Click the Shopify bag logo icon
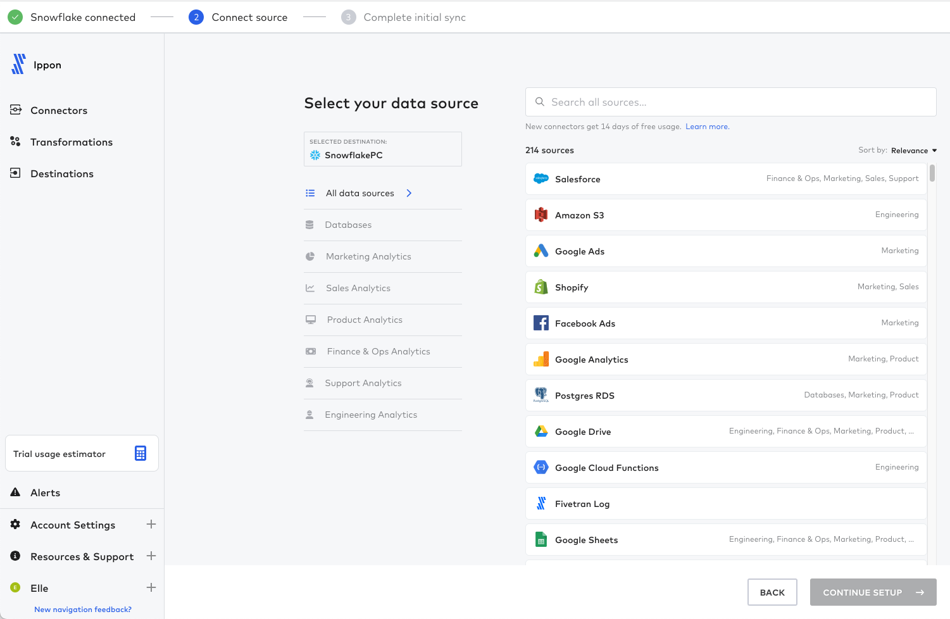This screenshot has width=950, height=619. coord(541,287)
